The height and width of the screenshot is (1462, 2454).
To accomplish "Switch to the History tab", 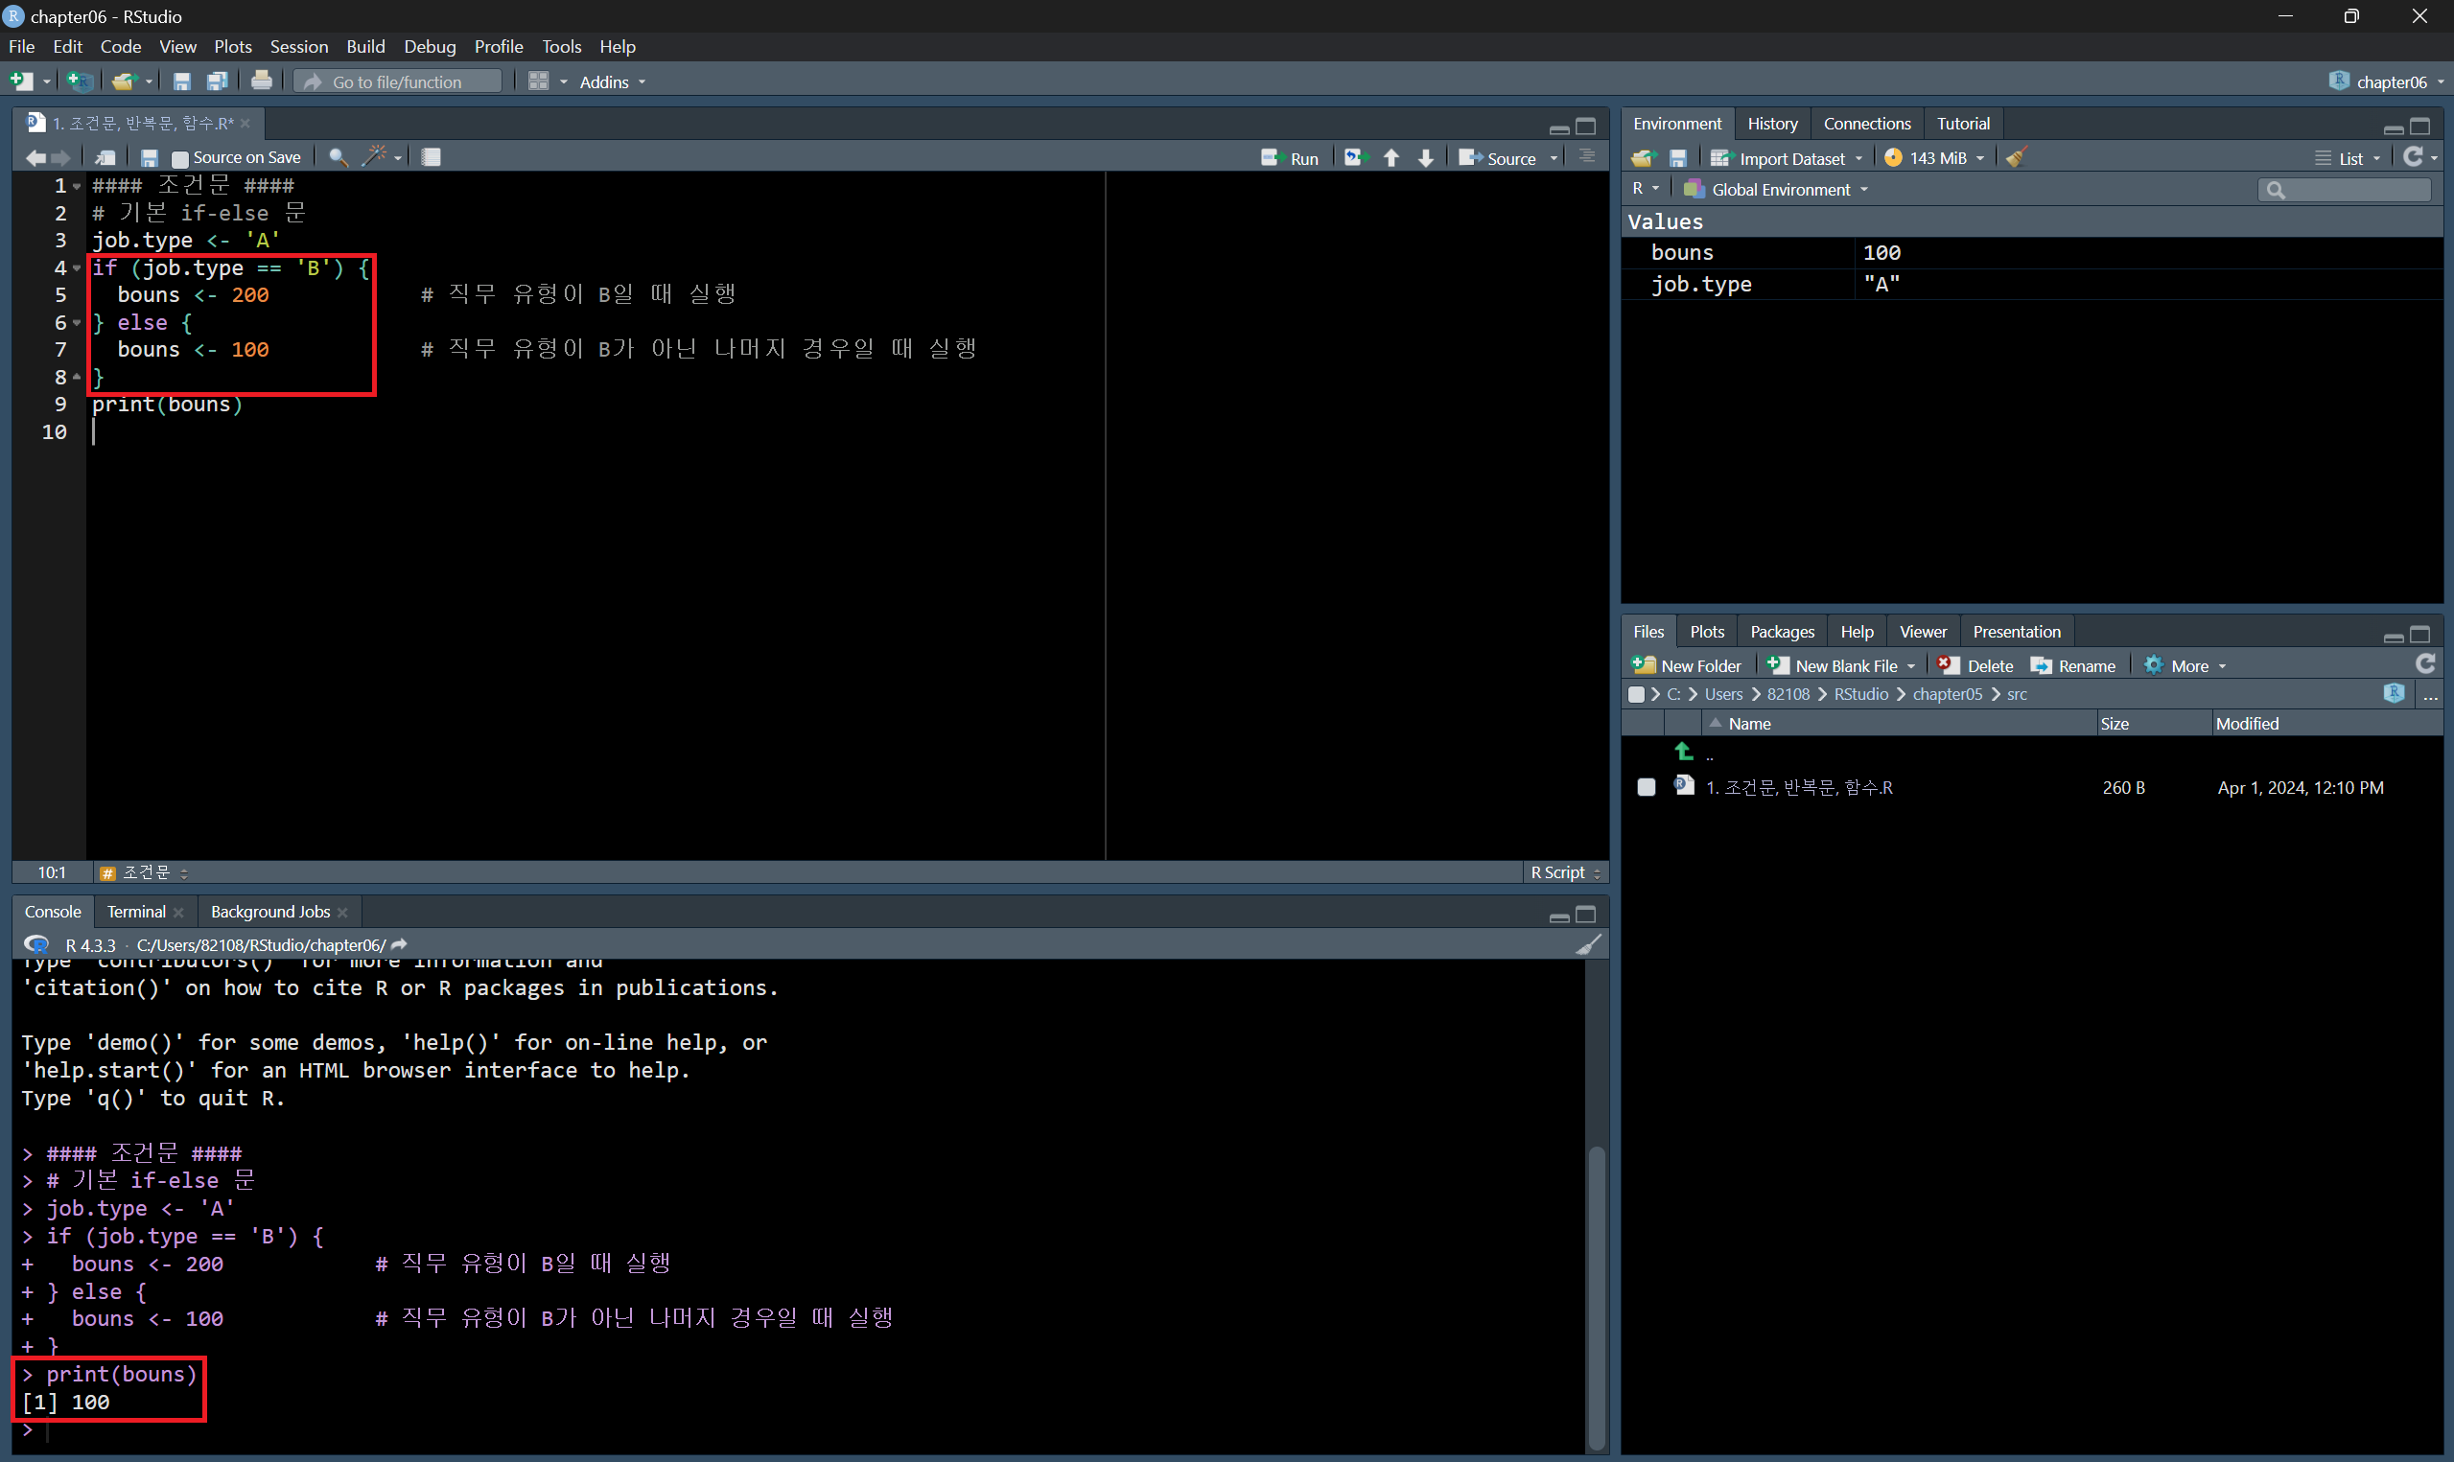I will click(x=1771, y=123).
